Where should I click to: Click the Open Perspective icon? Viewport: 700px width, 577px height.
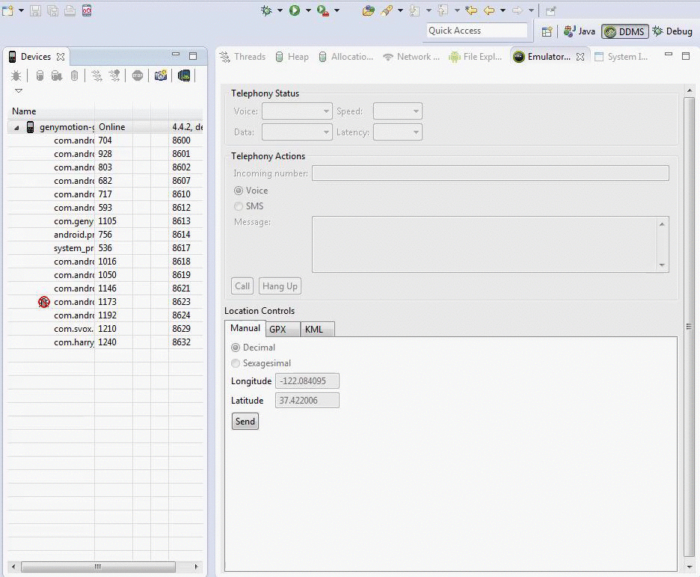pos(547,31)
